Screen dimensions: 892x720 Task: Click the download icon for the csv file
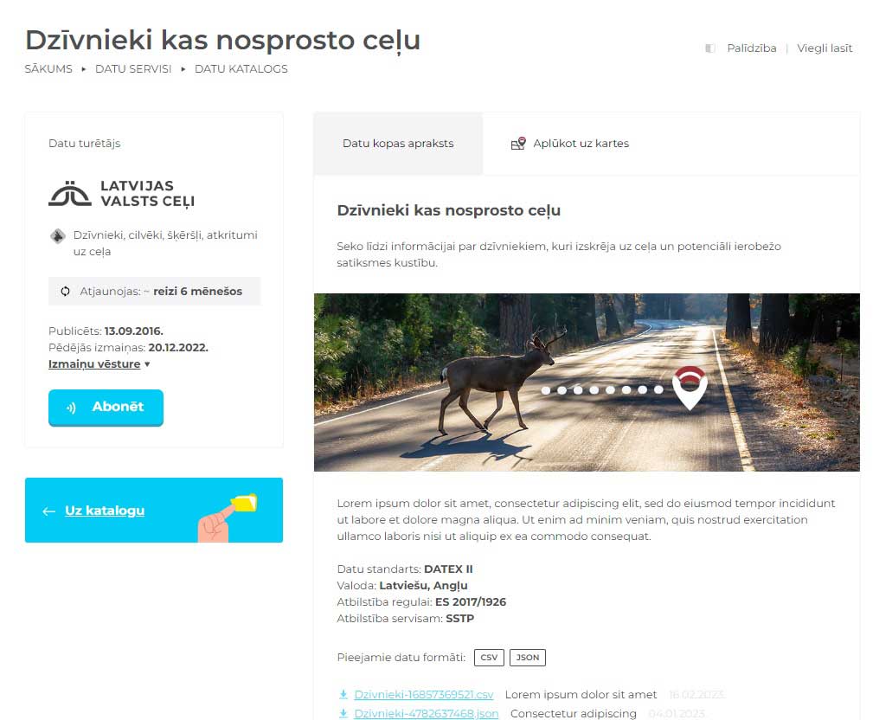pos(343,694)
